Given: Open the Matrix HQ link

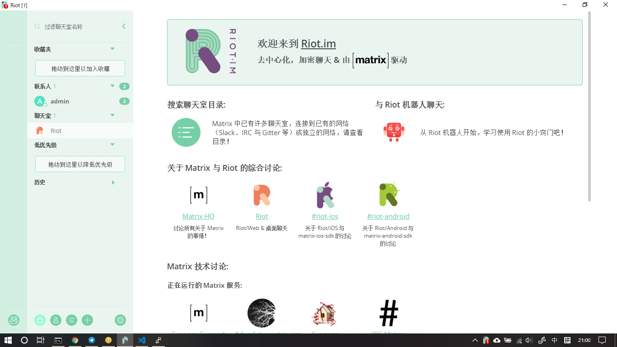Looking at the screenshot, I should click(198, 216).
